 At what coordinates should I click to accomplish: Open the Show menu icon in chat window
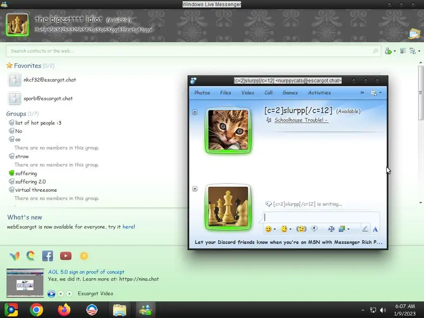pos(374,93)
